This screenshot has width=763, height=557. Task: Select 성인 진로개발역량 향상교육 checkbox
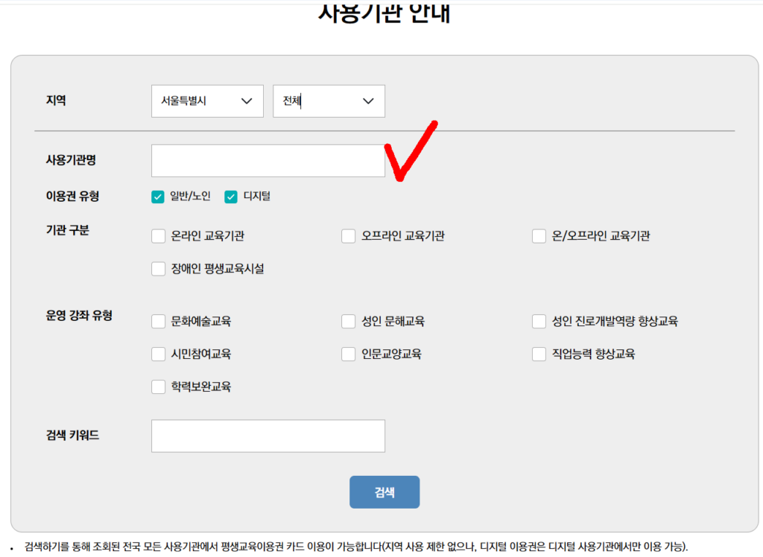(539, 322)
